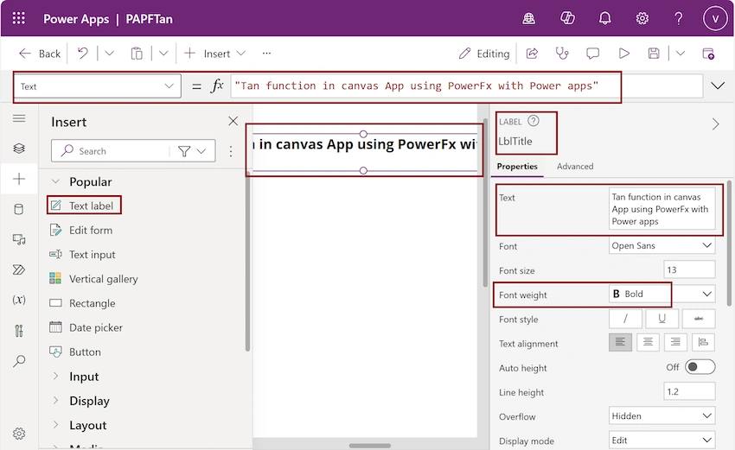Viewport: 735px width, 450px height.
Task: Collapse the Popular section
Action: pos(55,181)
